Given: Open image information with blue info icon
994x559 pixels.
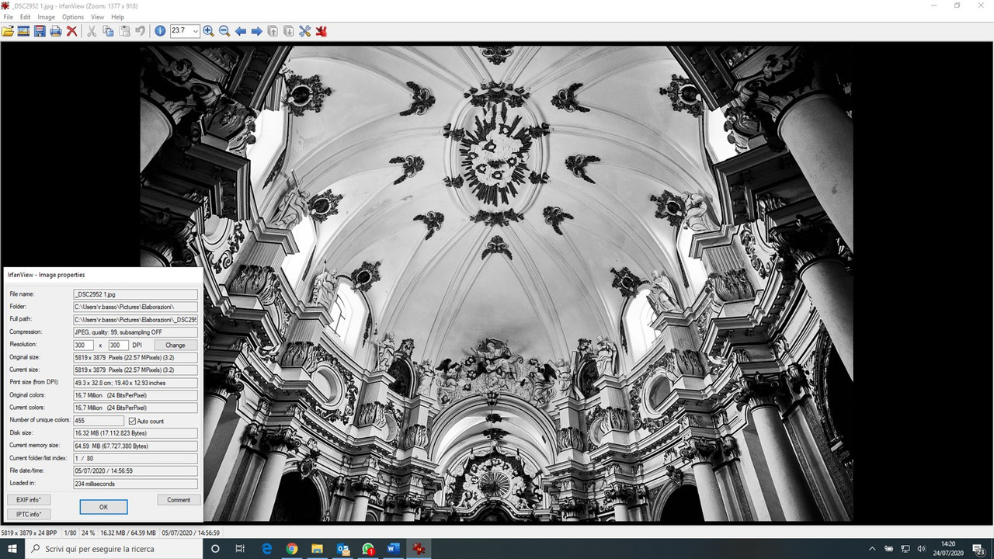Looking at the screenshot, I should coord(160,31).
